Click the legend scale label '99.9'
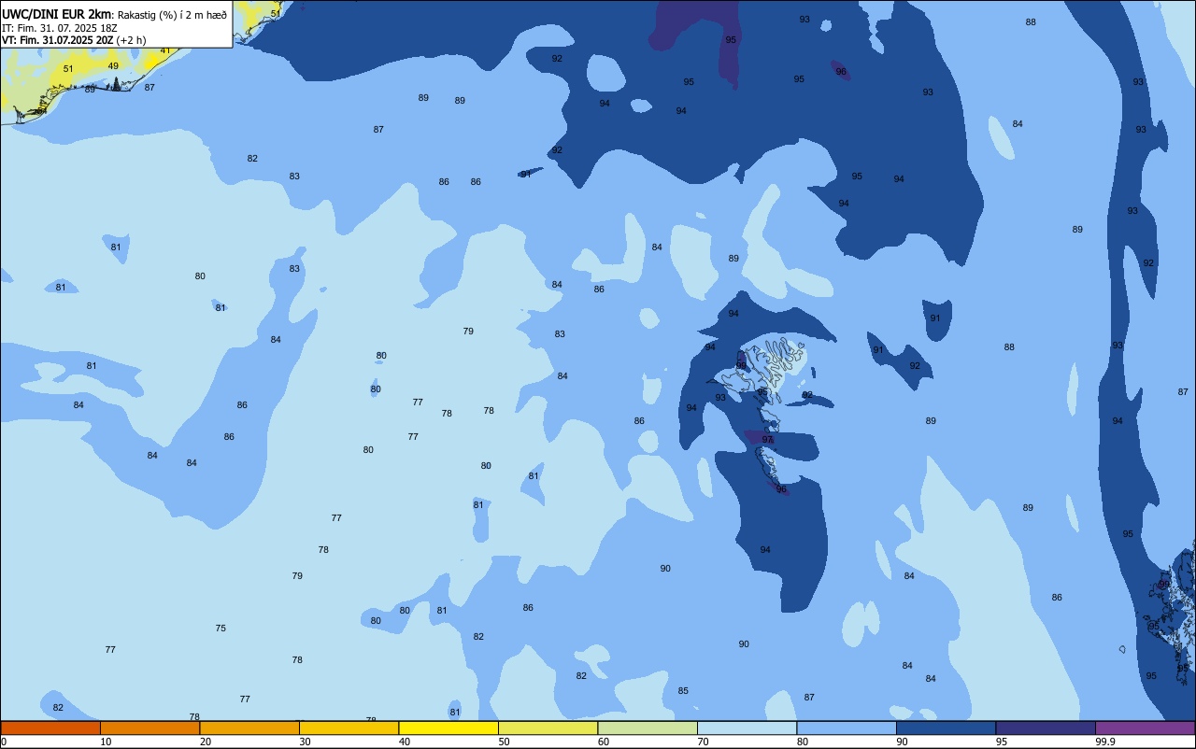The image size is (1196, 749). click(1106, 742)
